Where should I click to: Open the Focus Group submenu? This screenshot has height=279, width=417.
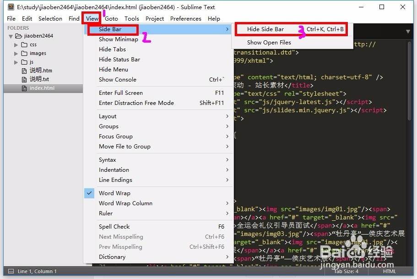click(x=159, y=137)
